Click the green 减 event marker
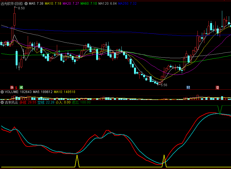This screenshot has width=231, height=169. coord(21,88)
